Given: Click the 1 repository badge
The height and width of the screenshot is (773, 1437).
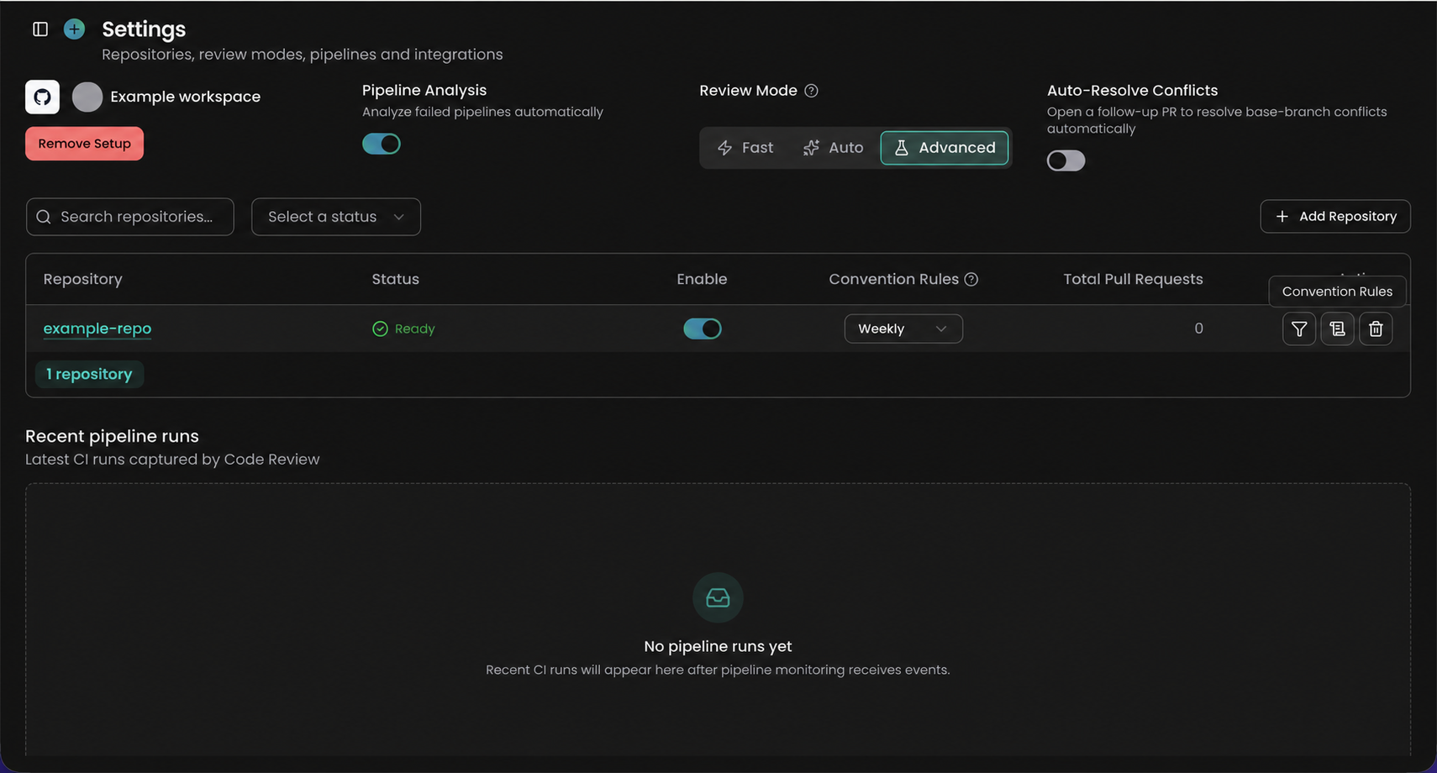Looking at the screenshot, I should [x=89, y=374].
